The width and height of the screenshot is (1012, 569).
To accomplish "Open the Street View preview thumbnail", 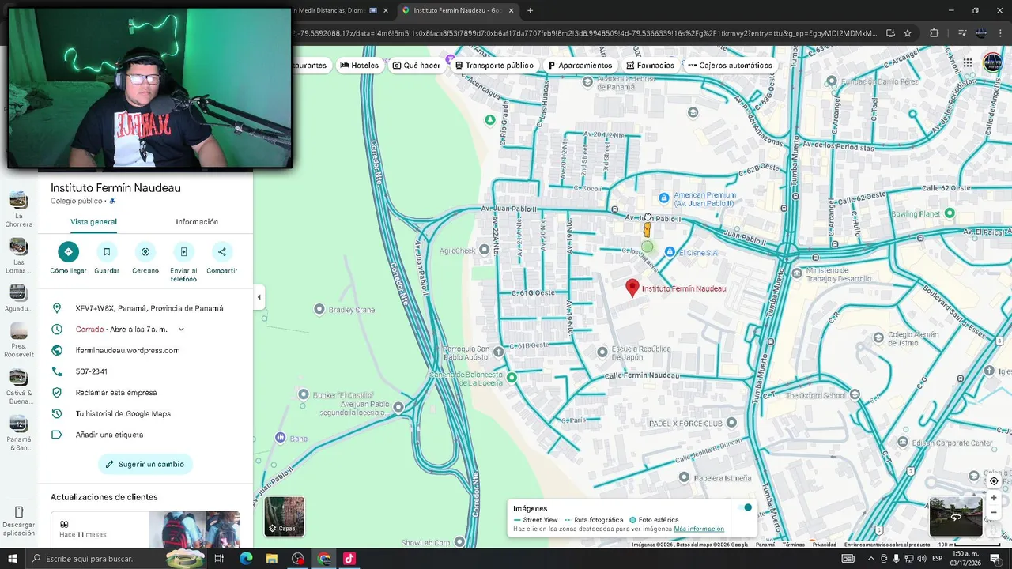I will click(x=955, y=516).
